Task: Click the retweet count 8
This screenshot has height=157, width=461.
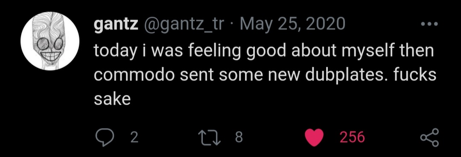Action: 239,137
